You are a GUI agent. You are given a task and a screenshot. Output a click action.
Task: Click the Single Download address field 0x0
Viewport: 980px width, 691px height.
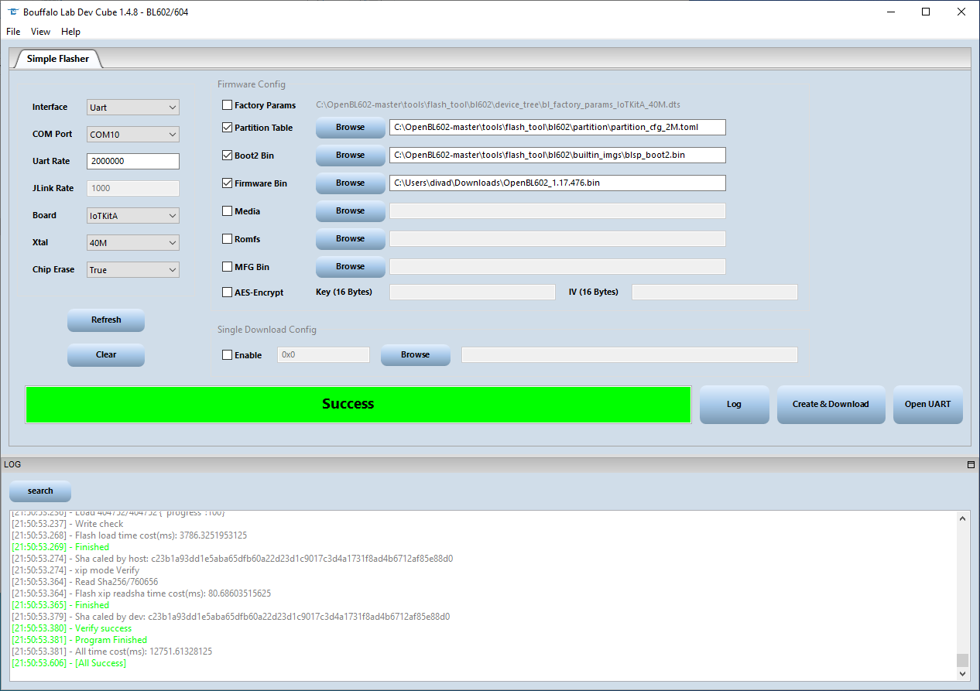324,355
